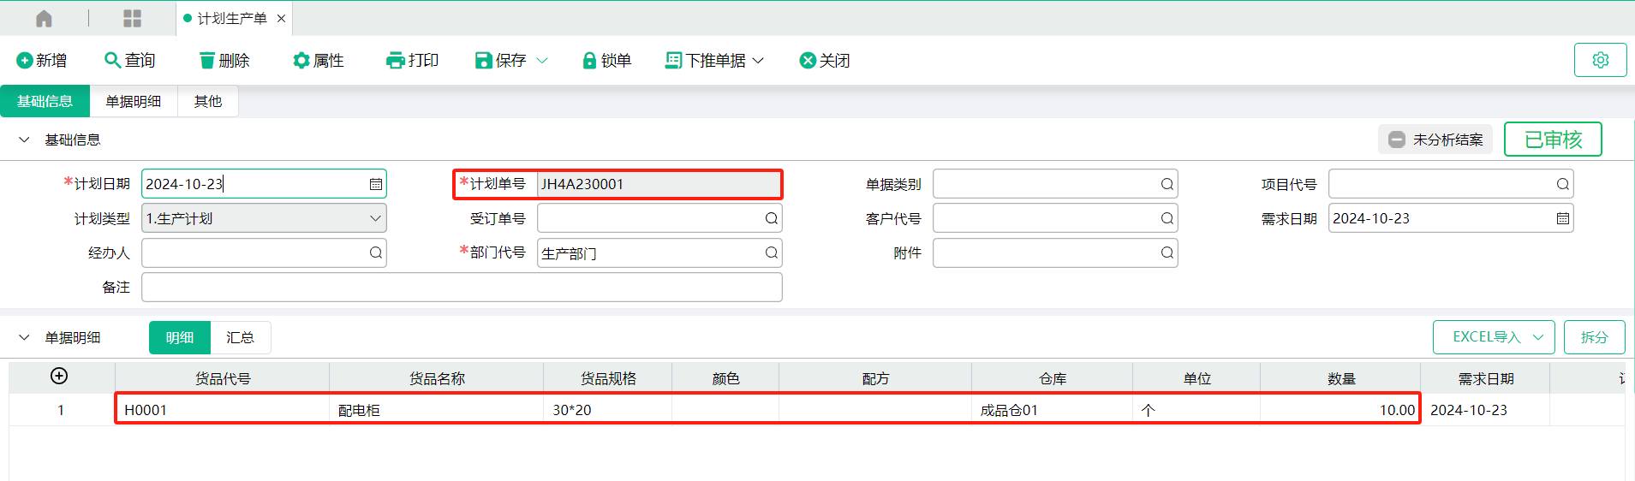The image size is (1635, 481).
Task: Click the 新增 add icon
Action: pos(24,61)
